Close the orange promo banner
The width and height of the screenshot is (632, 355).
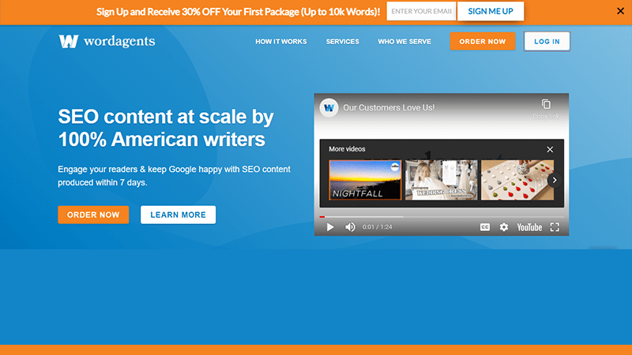pos(620,11)
